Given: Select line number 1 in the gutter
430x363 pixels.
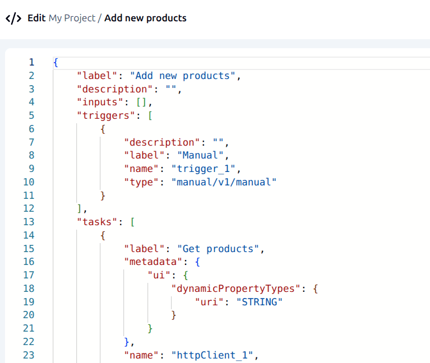Looking at the screenshot, I should pos(31,62).
